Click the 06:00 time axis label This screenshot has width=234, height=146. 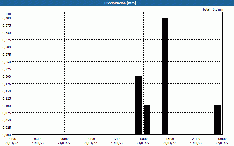pos(64,139)
